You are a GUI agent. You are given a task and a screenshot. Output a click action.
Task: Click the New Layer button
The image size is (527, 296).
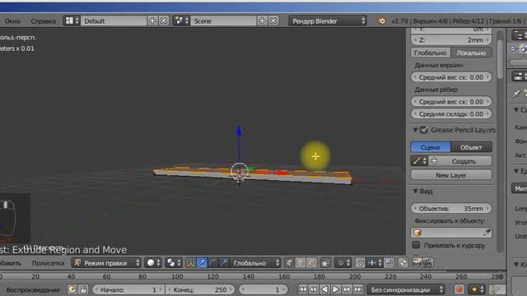pyautogui.click(x=451, y=175)
